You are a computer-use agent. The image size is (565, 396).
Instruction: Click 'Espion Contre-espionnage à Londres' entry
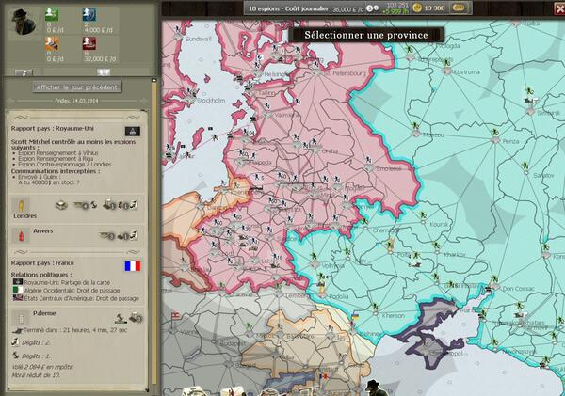coord(65,165)
